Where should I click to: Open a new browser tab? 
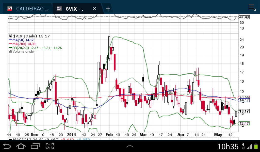click(108, 9)
